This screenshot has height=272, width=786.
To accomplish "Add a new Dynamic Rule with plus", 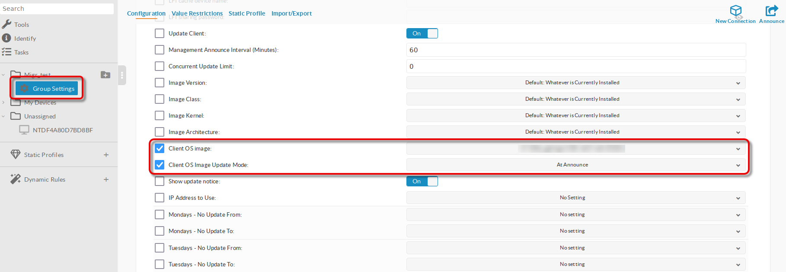I will pyautogui.click(x=106, y=179).
